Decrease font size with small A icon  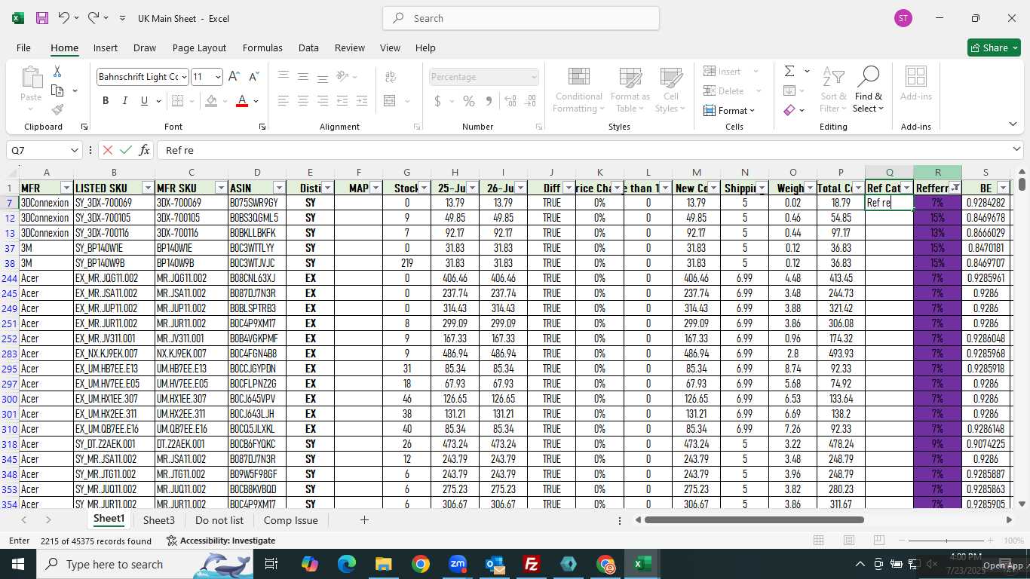254,76
